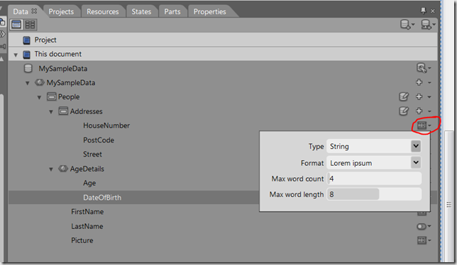Open the States tab
The height and width of the screenshot is (265, 457).
click(x=141, y=11)
